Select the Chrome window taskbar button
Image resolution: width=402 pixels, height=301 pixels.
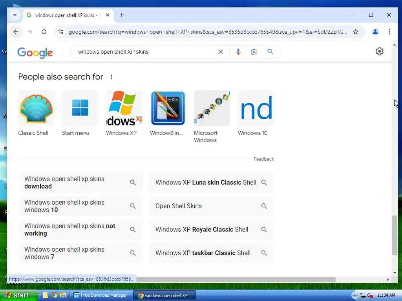click(164, 296)
